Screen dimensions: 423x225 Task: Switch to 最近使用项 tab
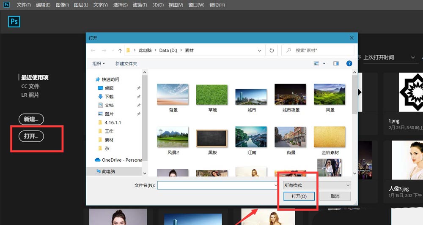click(35, 78)
